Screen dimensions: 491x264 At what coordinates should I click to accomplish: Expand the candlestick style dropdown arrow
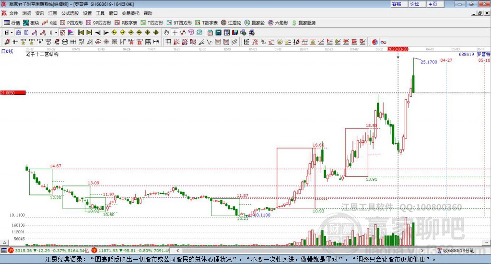(56, 33)
